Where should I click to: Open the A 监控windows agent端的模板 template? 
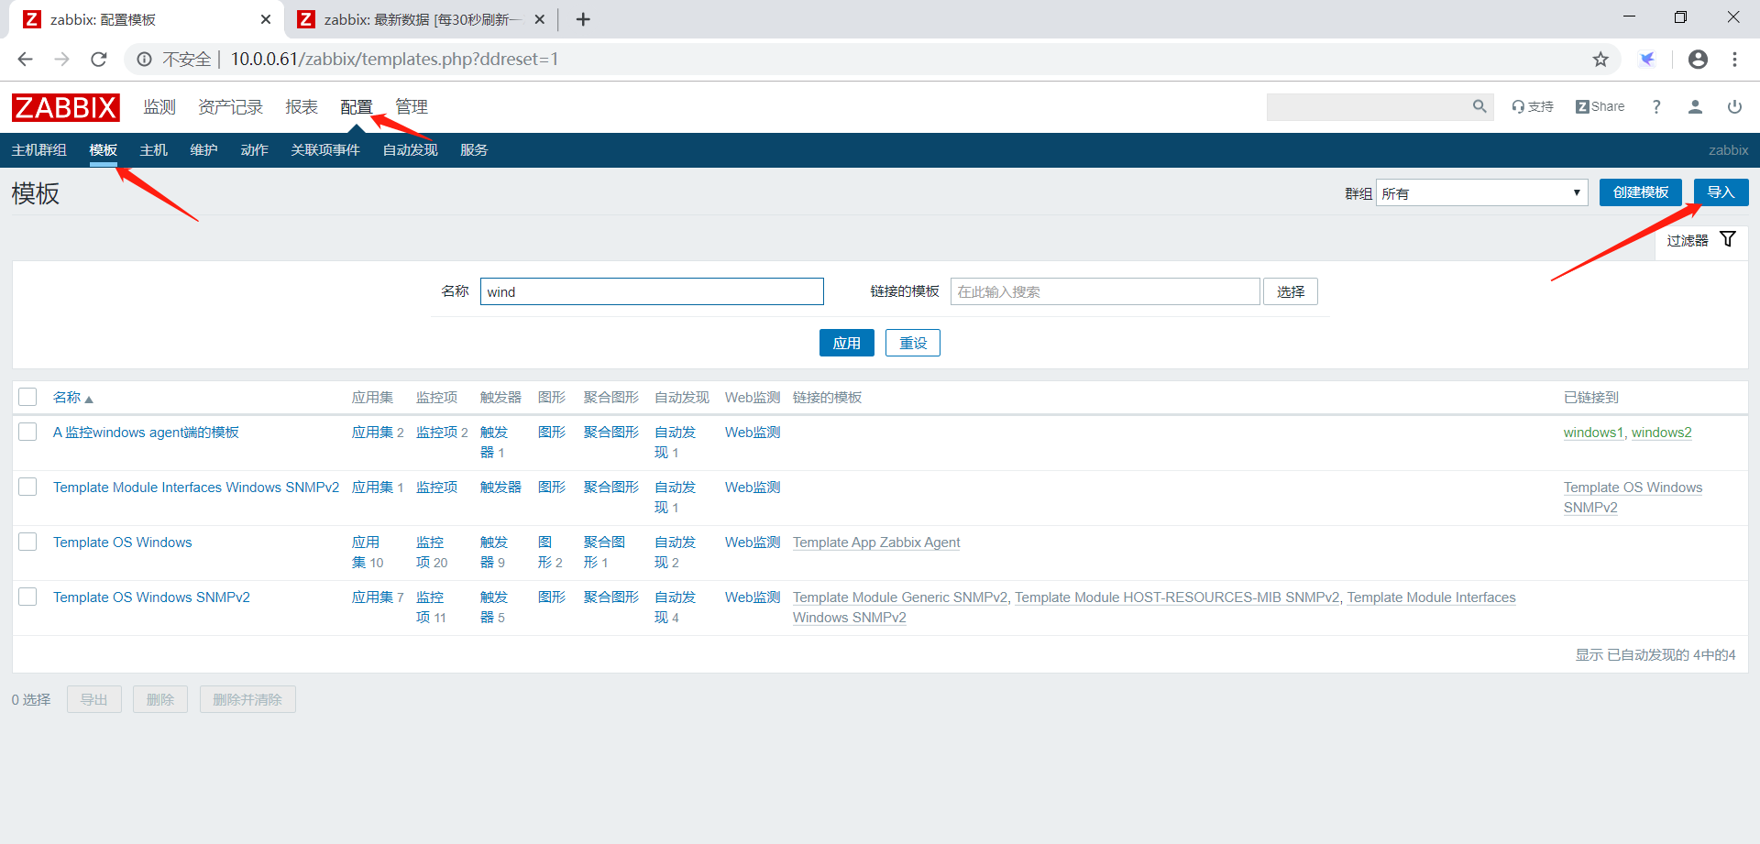click(x=146, y=433)
